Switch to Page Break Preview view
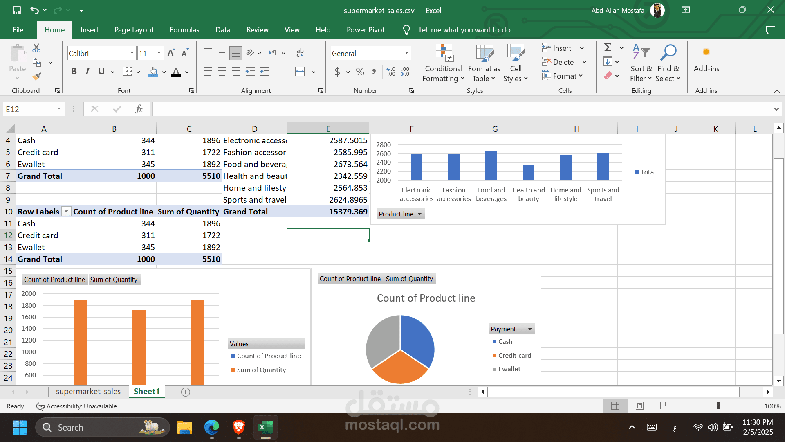The image size is (785, 442). point(664,406)
